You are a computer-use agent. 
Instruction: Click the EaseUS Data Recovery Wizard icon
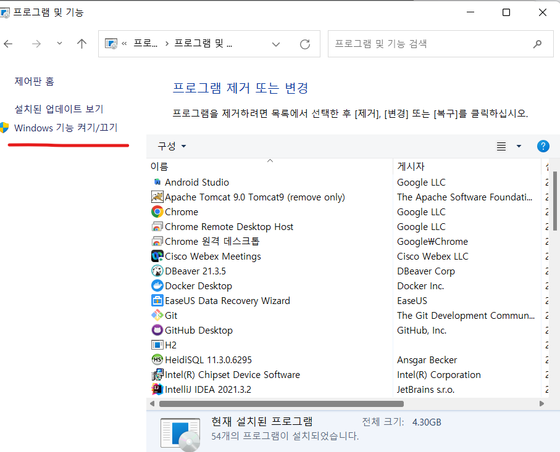click(157, 301)
